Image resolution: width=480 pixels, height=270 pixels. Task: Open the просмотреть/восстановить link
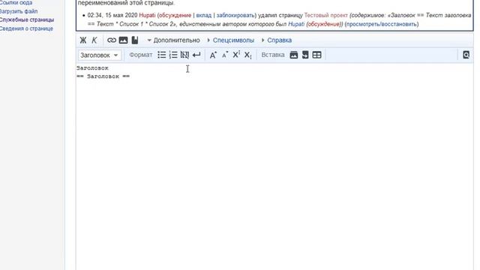pyautogui.click(x=382, y=24)
